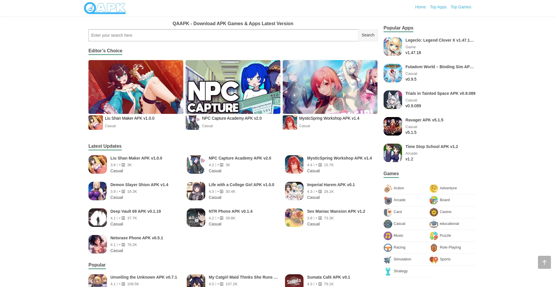Click Ravager APK app icon
555x287 pixels.
coord(393,126)
